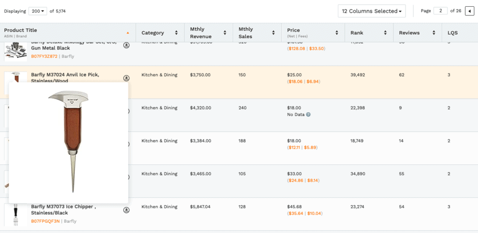Viewport: 478px width, 233px height.
Task: Click the 128 monthly sales value
Action: coord(242,207)
